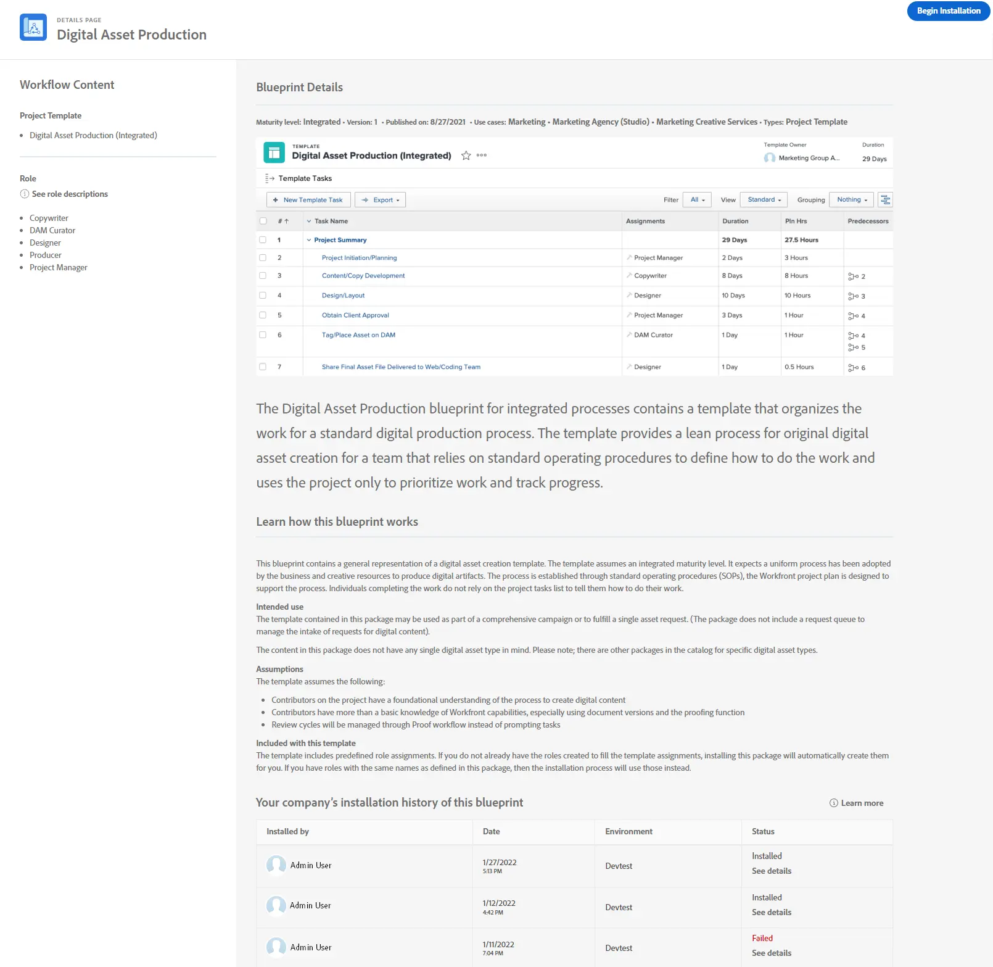Click the Duration column header
The image size is (993, 967).
[x=735, y=221]
